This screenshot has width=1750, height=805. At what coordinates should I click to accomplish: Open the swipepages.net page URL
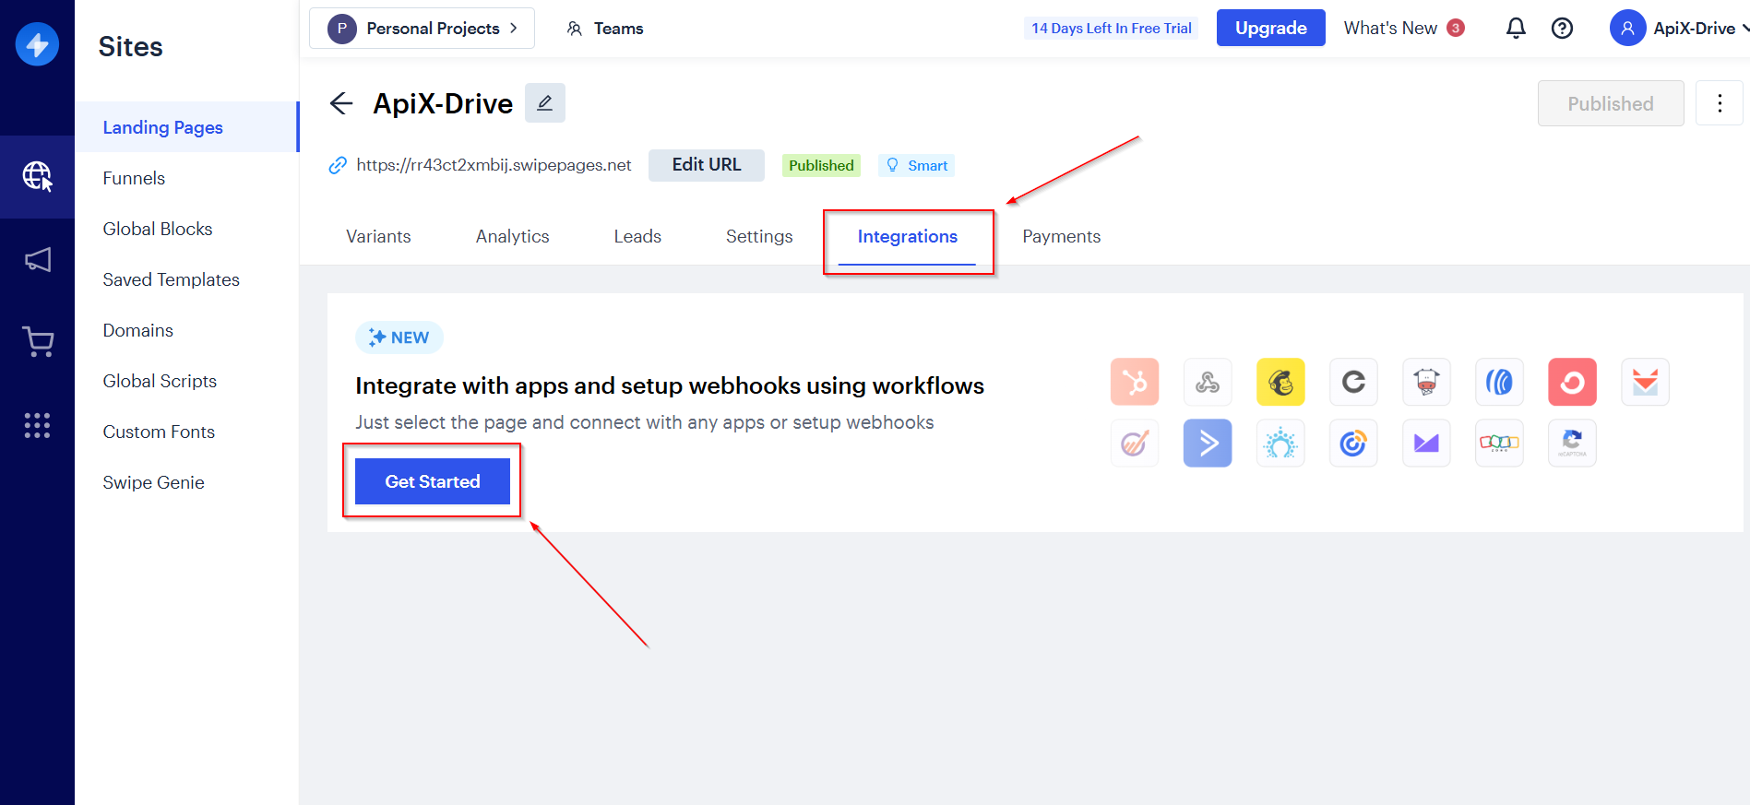494,165
